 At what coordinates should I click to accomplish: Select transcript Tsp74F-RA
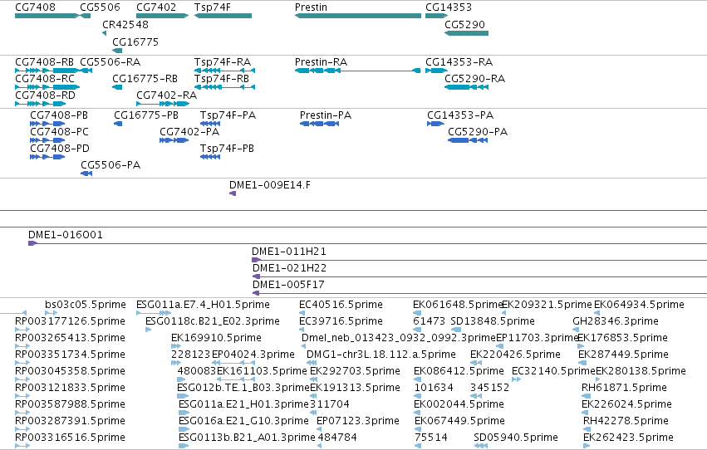(223, 62)
